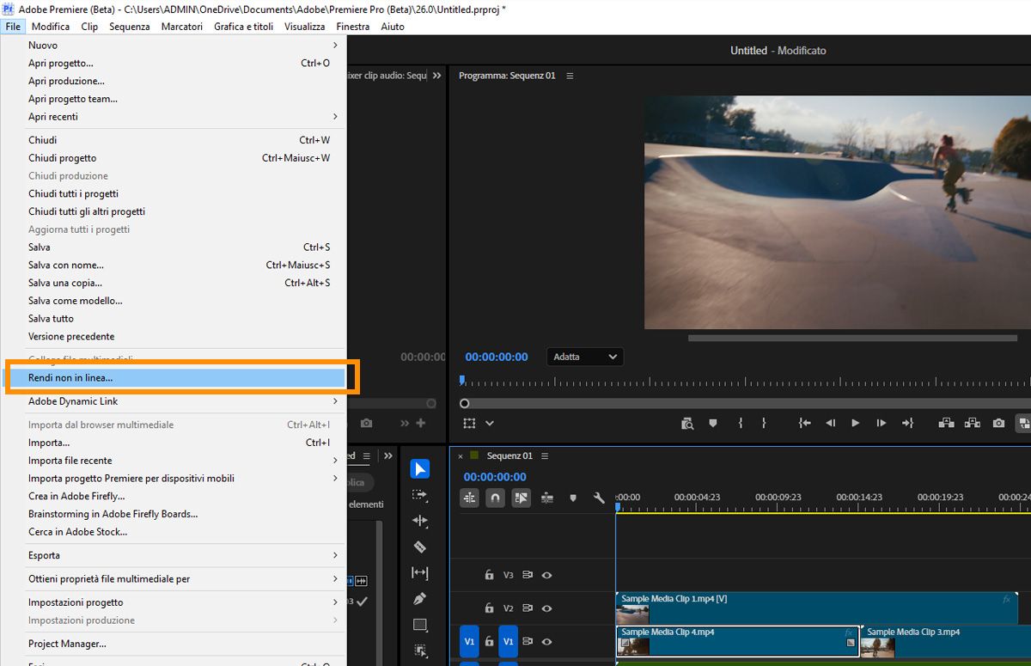This screenshot has width=1031, height=666.
Task: Expand Ottieni proprietà file multimediale per
Action: (172, 579)
